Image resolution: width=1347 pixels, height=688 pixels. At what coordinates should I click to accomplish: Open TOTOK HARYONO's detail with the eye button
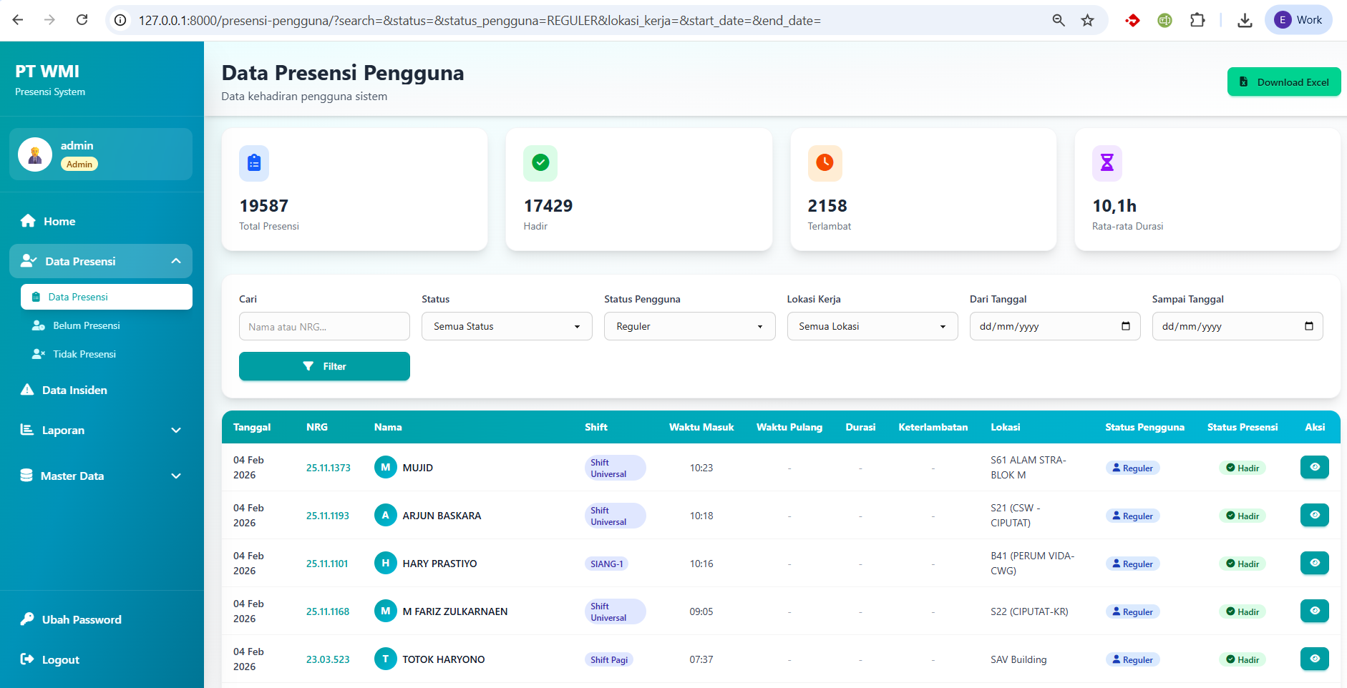click(x=1314, y=659)
